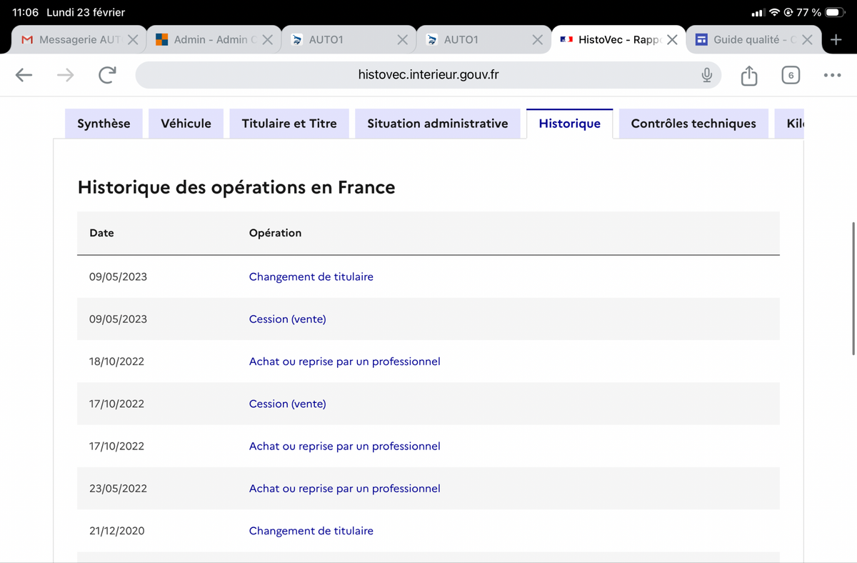
Task: Click the Date column header
Action: 101,233
